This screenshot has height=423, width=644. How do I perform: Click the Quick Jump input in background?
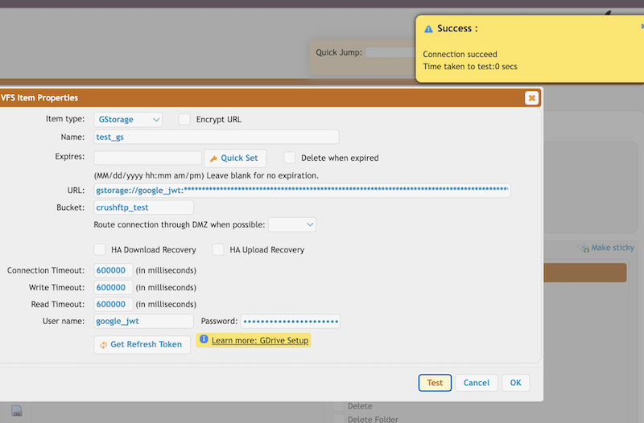click(x=390, y=52)
